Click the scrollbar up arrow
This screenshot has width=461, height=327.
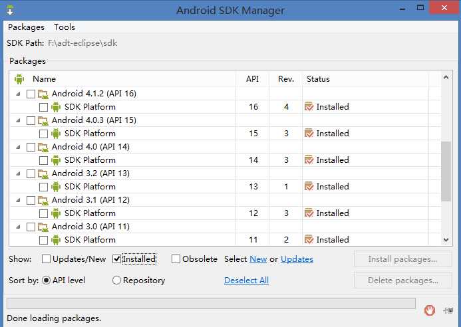[446, 78]
